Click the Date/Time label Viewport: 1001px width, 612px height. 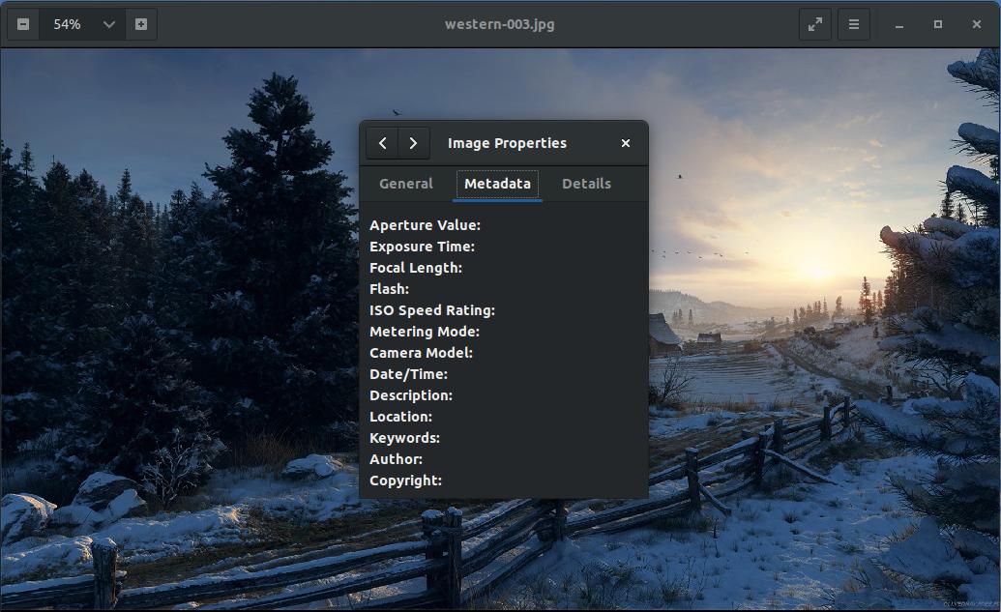point(408,374)
